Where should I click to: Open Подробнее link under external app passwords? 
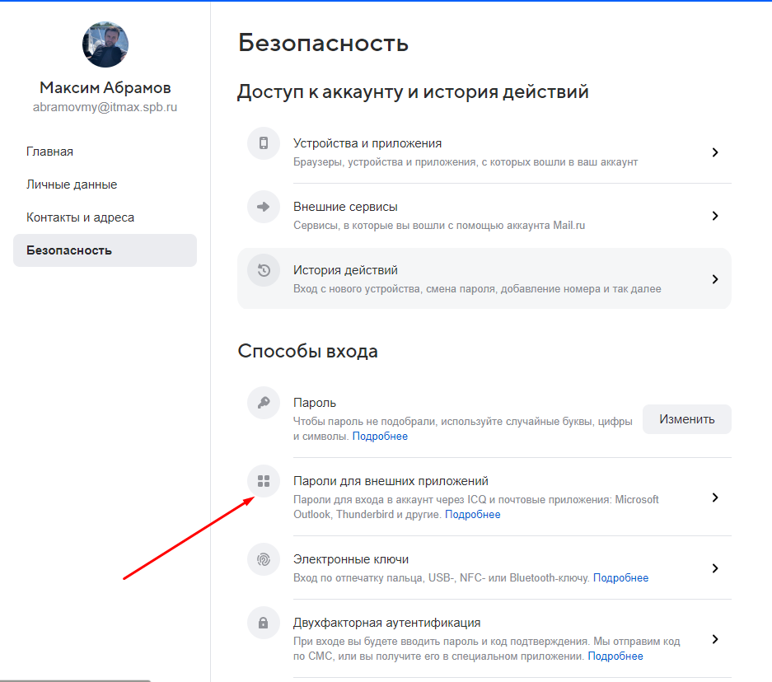click(473, 515)
